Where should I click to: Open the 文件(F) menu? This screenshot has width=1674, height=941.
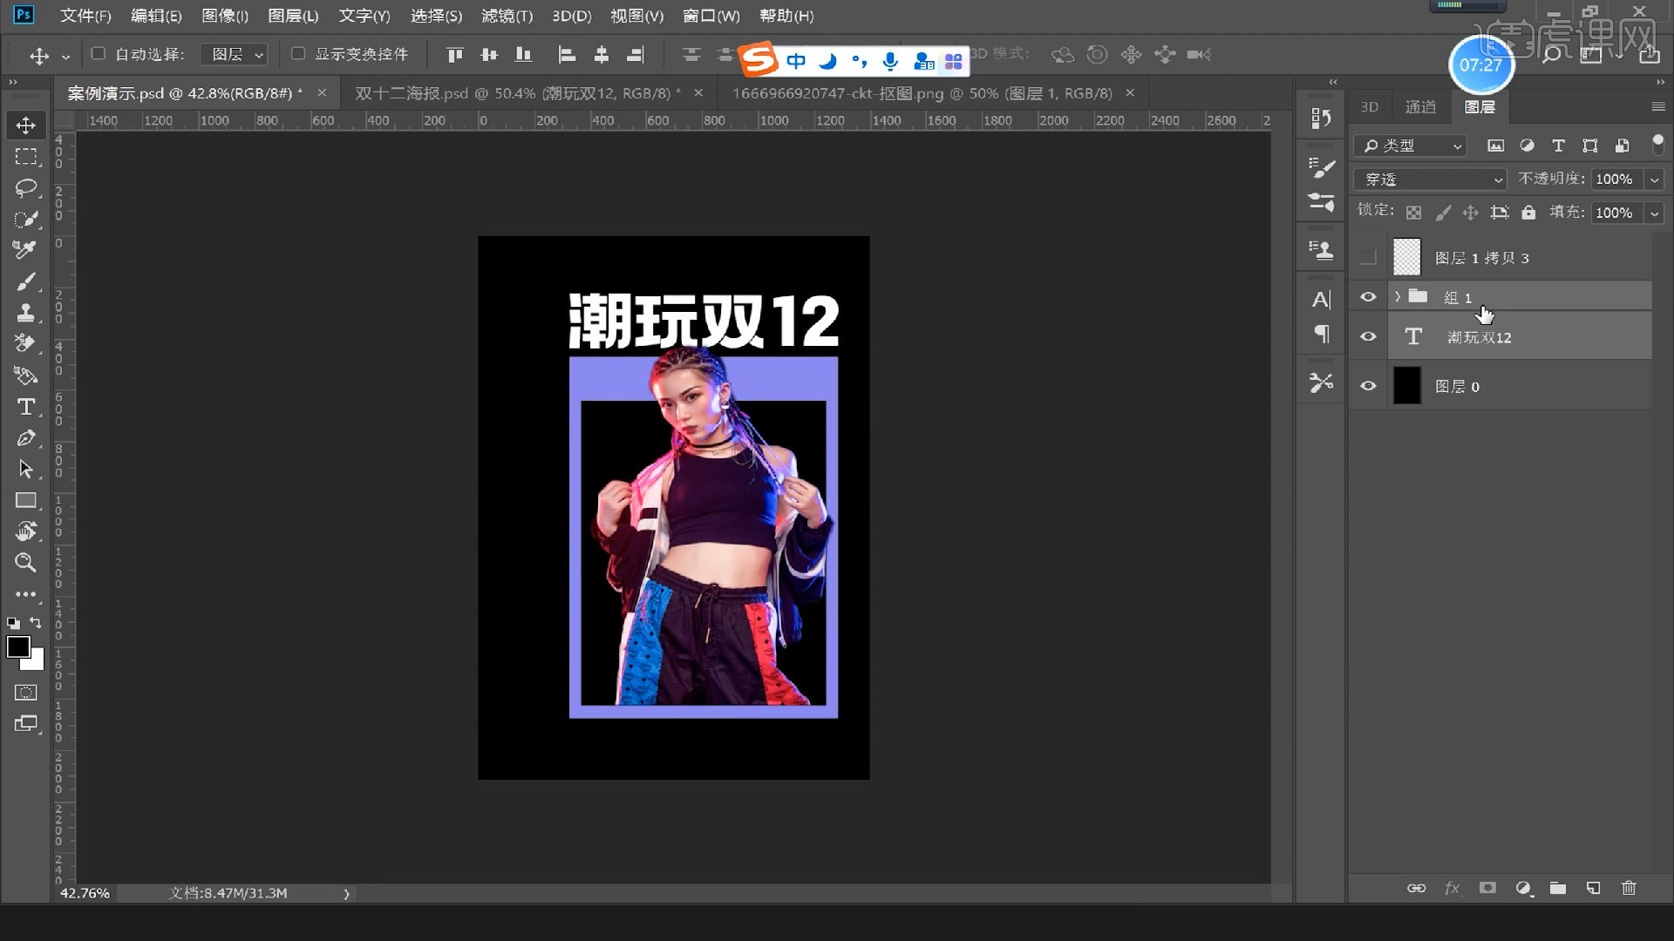pos(85,16)
